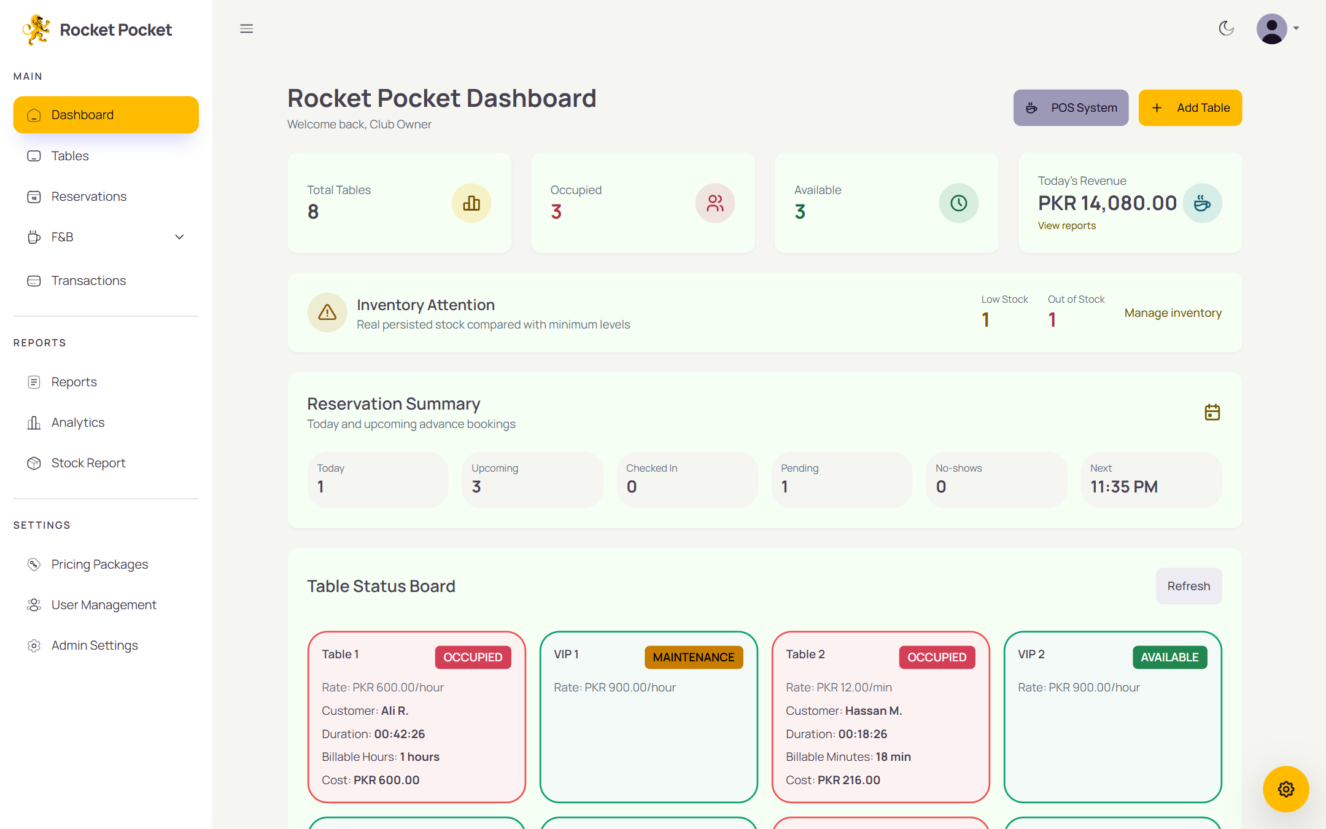Click the Admin Settings gear icon
The width and height of the screenshot is (1326, 829).
point(34,645)
